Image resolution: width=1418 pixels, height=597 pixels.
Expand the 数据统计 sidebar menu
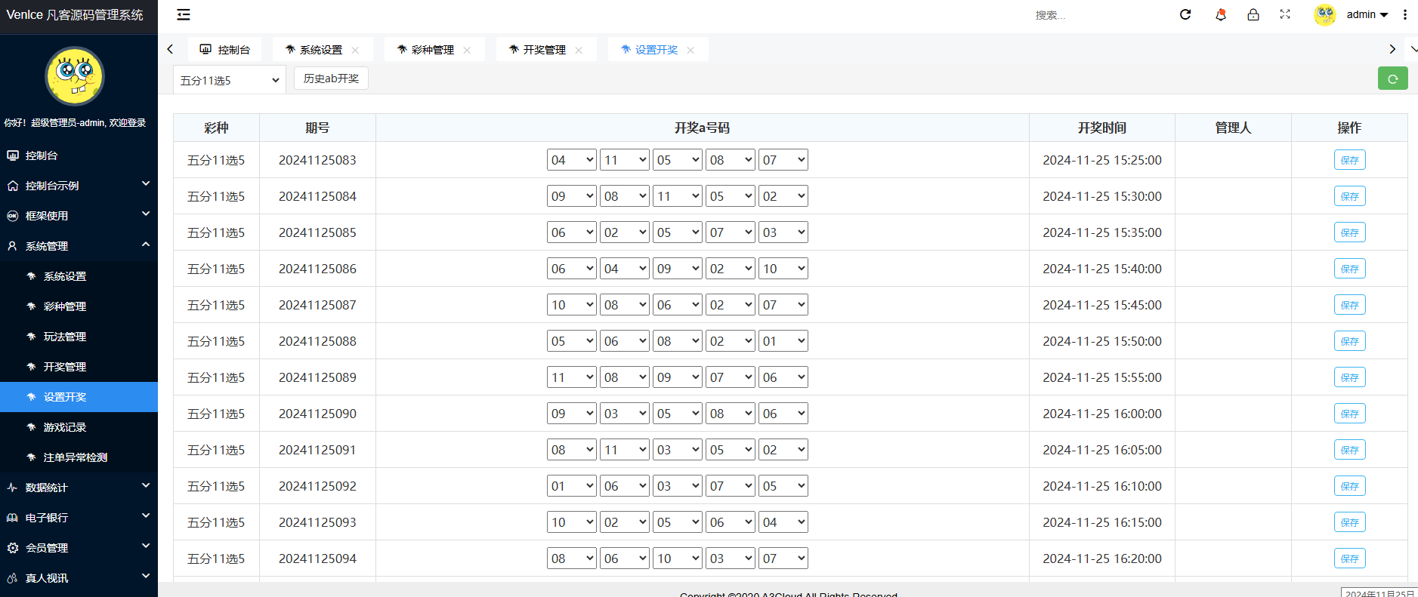(79, 488)
